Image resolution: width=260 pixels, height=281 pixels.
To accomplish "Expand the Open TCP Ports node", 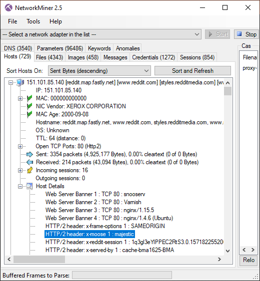I will pos(20,146).
